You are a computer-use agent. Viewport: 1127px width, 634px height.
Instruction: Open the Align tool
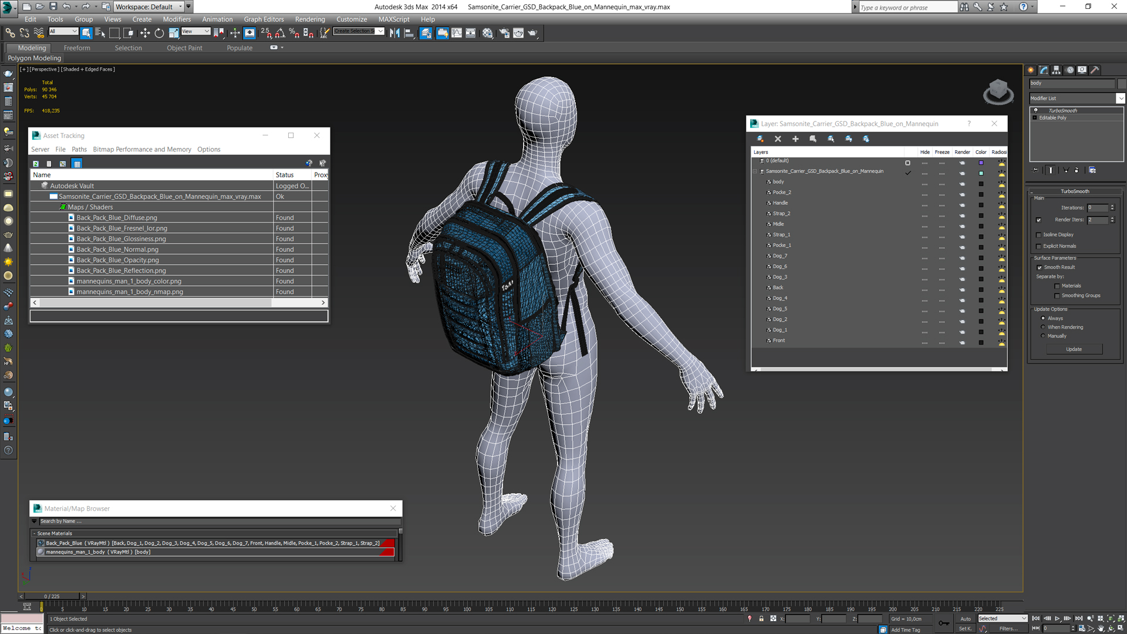point(409,33)
